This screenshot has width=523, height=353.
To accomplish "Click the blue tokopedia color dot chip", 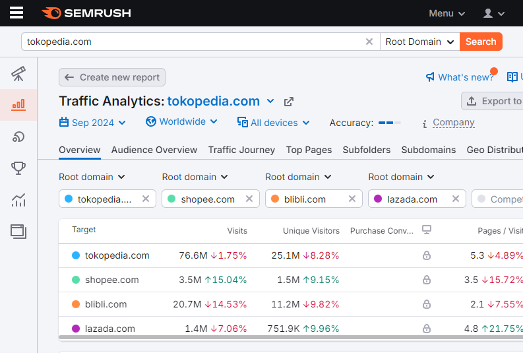I will point(69,199).
